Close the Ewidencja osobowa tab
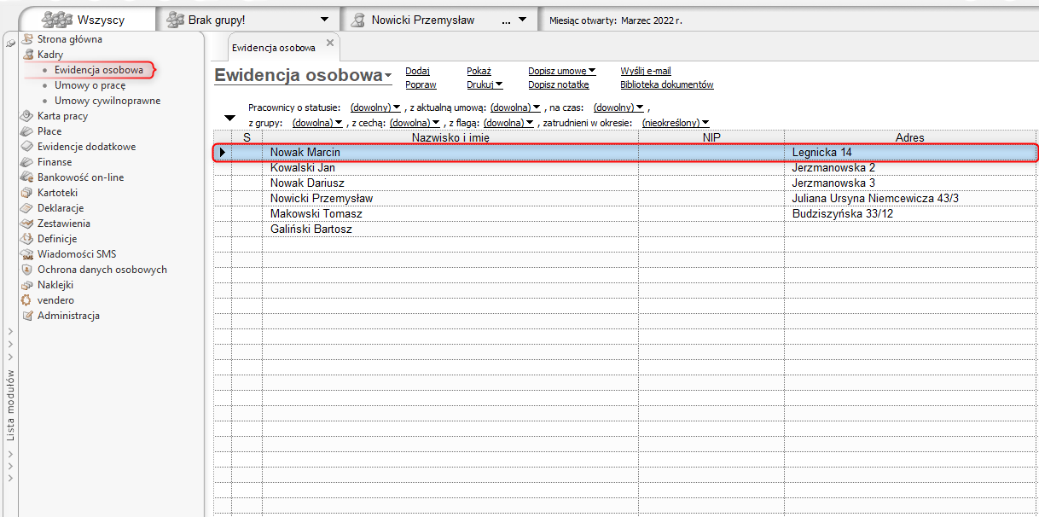1039x517 pixels. tap(330, 43)
